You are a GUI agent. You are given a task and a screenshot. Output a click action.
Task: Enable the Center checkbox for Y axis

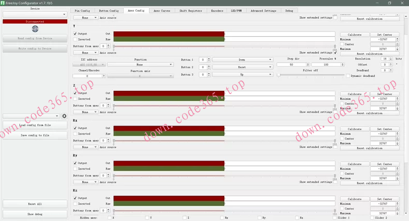342,44
